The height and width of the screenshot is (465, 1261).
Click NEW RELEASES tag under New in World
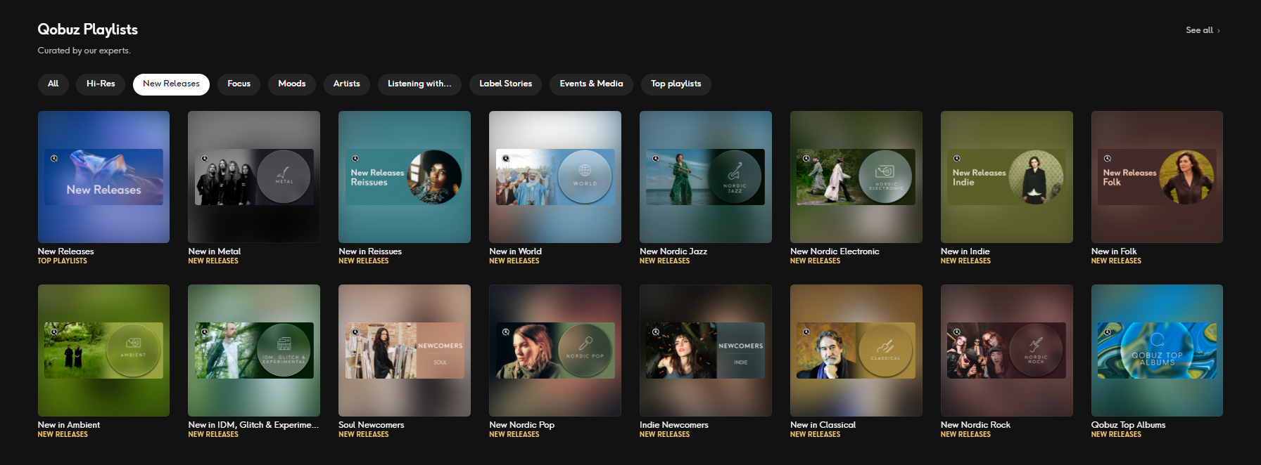tap(514, 261)
